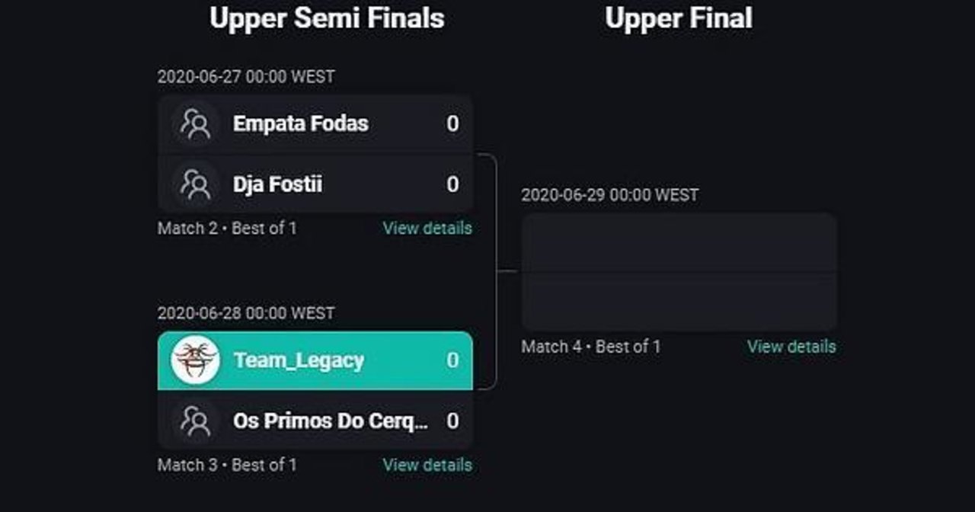
Task: Select the Dja Fostii team name
Action: click(277, 184)
